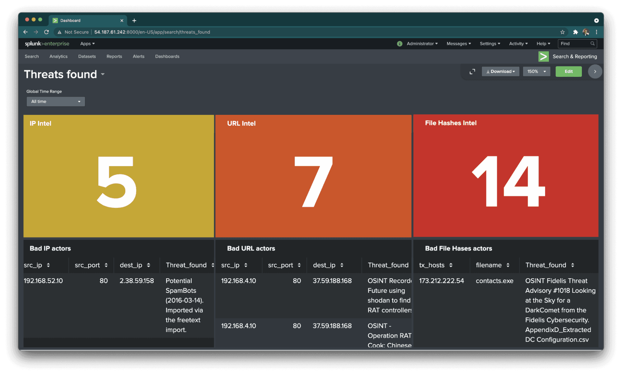Open the 150% zoom dropdown
Screen dimensions: 622x375
click(x=536, y=72)
